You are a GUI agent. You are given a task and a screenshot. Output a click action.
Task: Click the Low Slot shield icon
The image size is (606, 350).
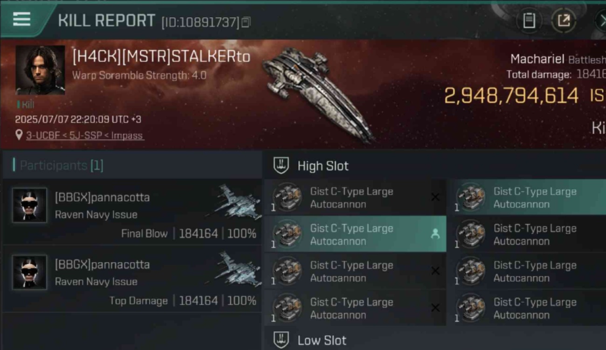281,340
